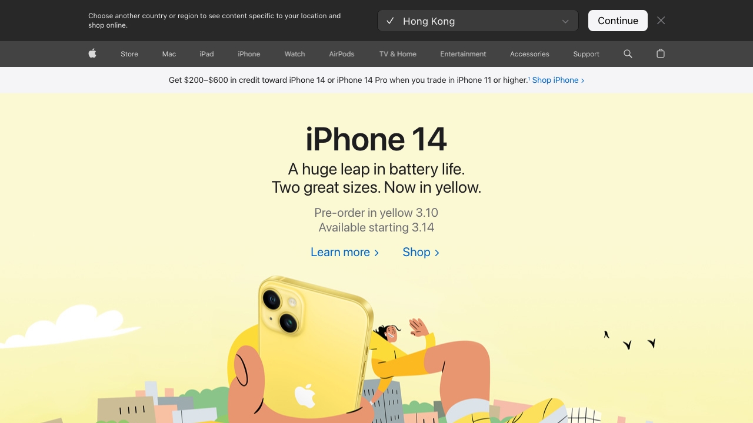The width and height of the screenshot is (753, 423).
Task: Open the Entertainment menu
Action: click(x=463, y=53)
